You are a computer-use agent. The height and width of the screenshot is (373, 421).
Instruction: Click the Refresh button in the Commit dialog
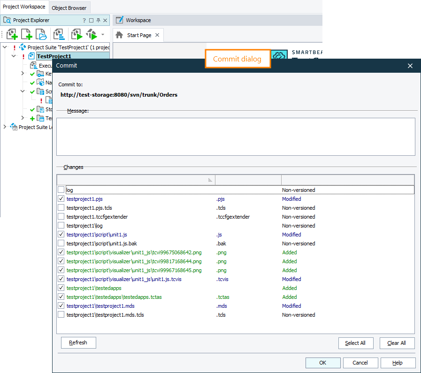[78, 343]
